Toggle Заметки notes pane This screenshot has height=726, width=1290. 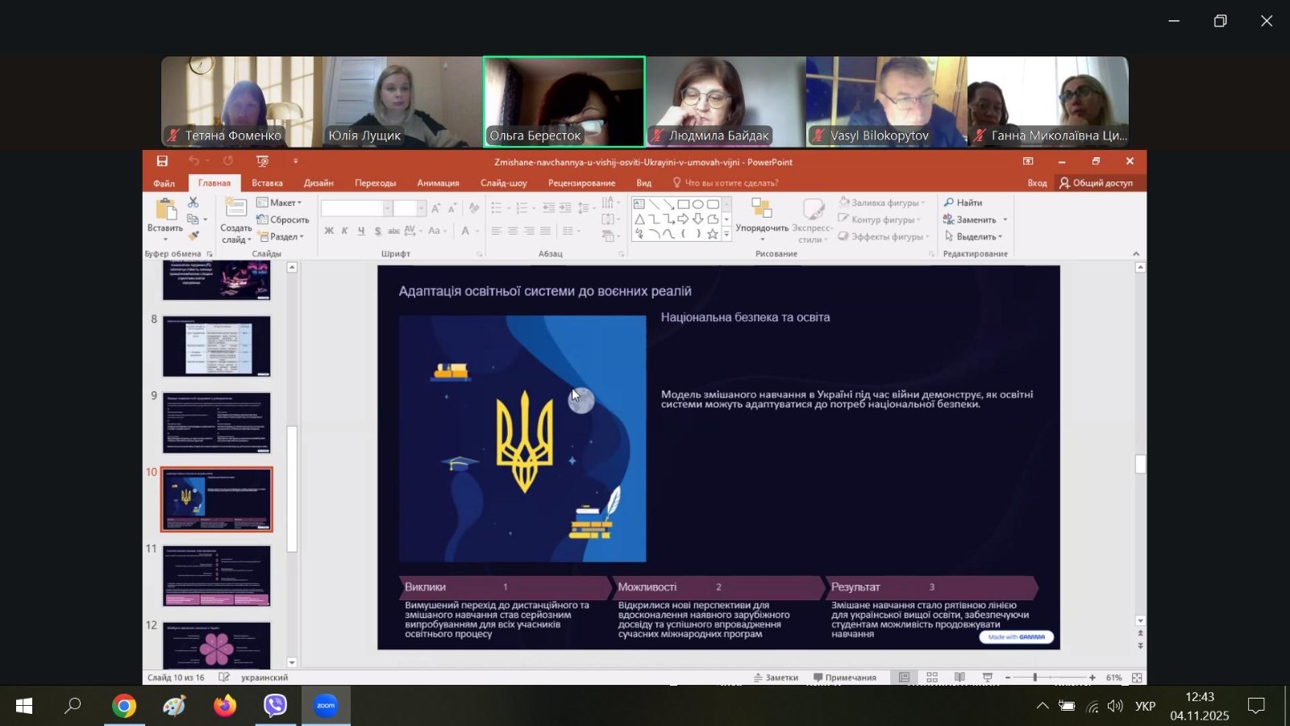click(776, 678)
